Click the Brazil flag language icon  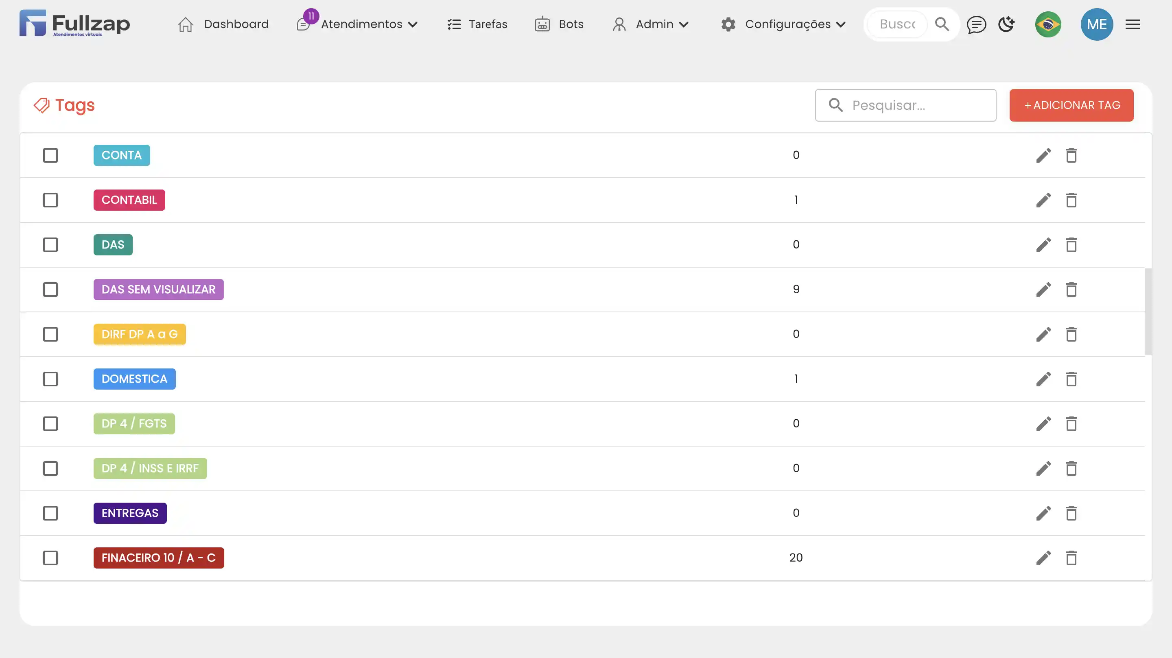pos(1048,24)
